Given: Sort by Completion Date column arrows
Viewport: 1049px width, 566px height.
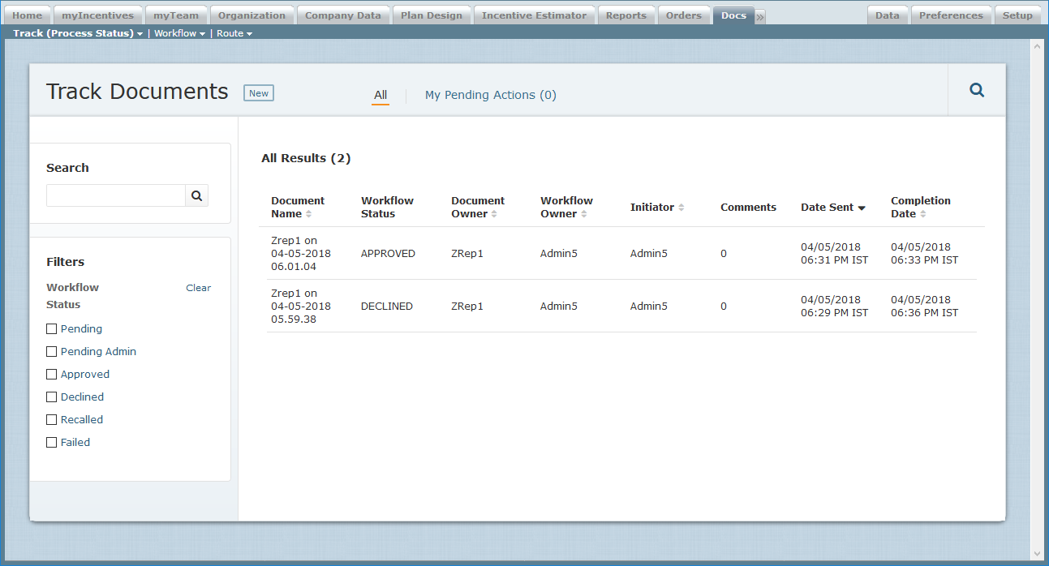Looking at the screenshot, I should 923,214.
